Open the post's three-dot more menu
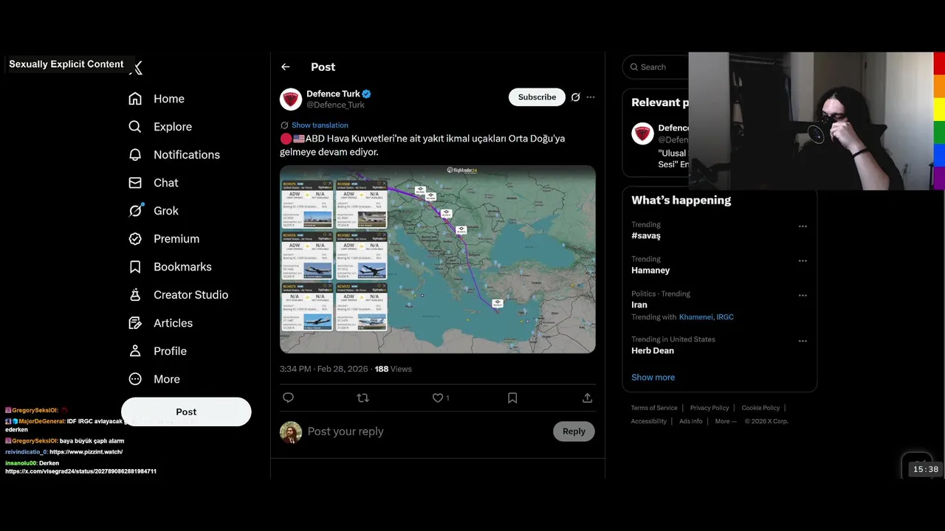Screen dimensions: 945x531 pyautogui.click(x=591, y=97)
